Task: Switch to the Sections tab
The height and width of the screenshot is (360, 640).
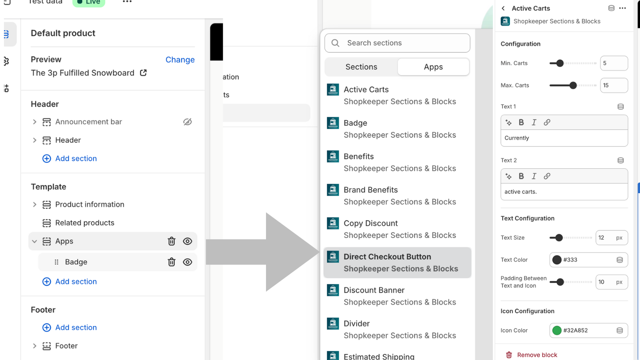Action: pos(361,67)
